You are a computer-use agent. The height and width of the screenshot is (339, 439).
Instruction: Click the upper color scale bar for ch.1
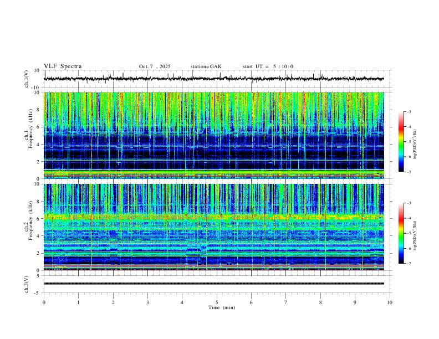click(401, 142)
